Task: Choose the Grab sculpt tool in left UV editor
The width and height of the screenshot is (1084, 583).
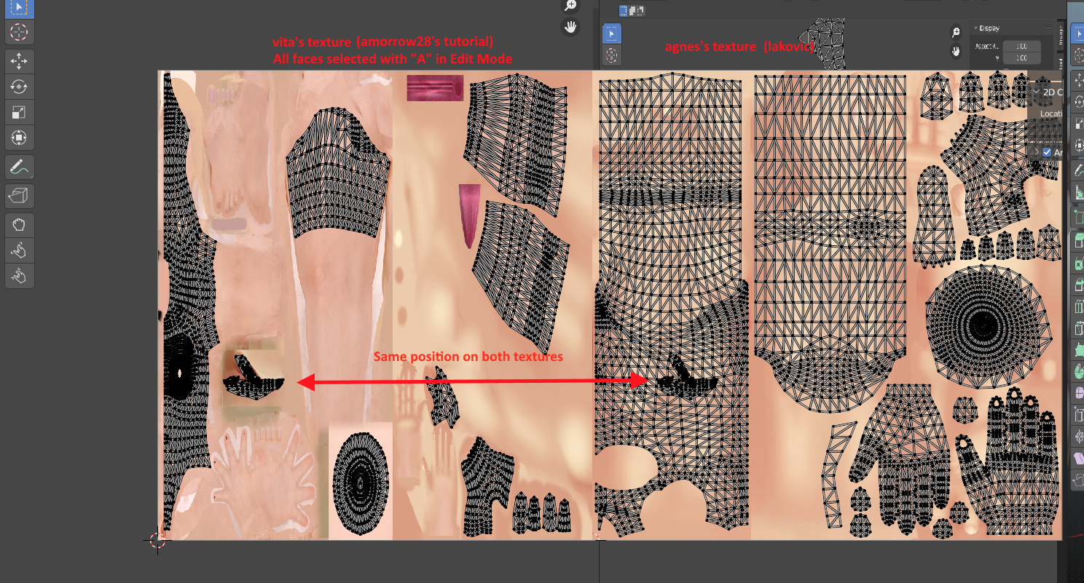Action: (20, 225)
